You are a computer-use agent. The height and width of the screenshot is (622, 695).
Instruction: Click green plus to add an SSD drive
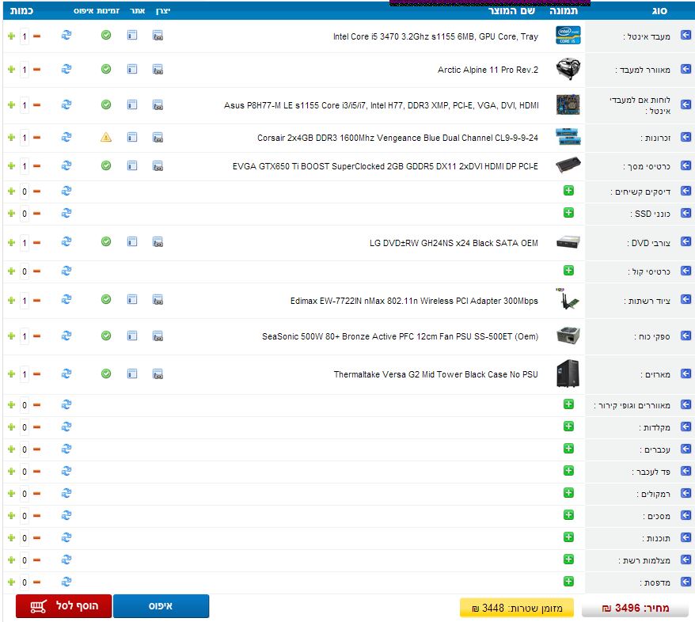tap(568, 213)
